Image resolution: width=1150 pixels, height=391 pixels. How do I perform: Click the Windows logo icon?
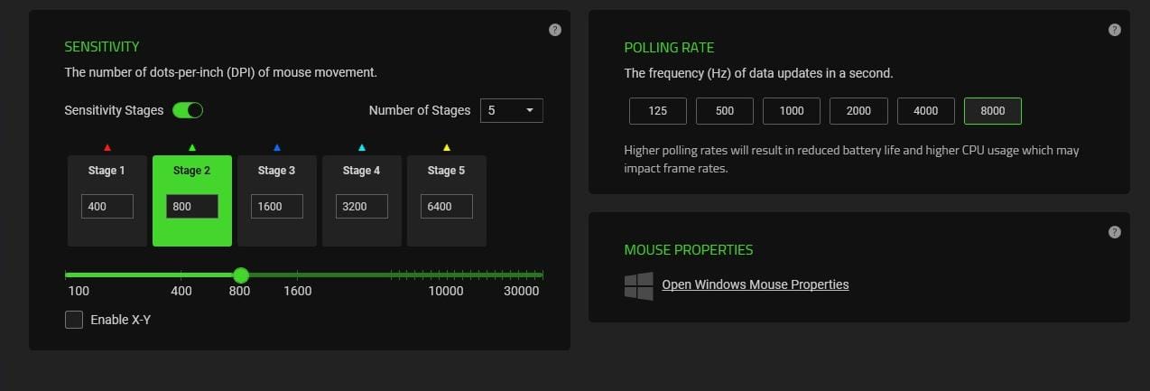point(638,285)
